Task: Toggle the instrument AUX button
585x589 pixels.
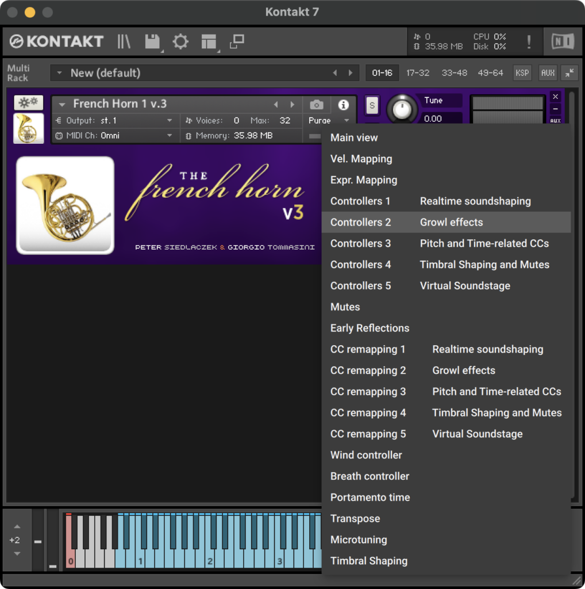Action: pyautogui.click(x=555, y=121)
